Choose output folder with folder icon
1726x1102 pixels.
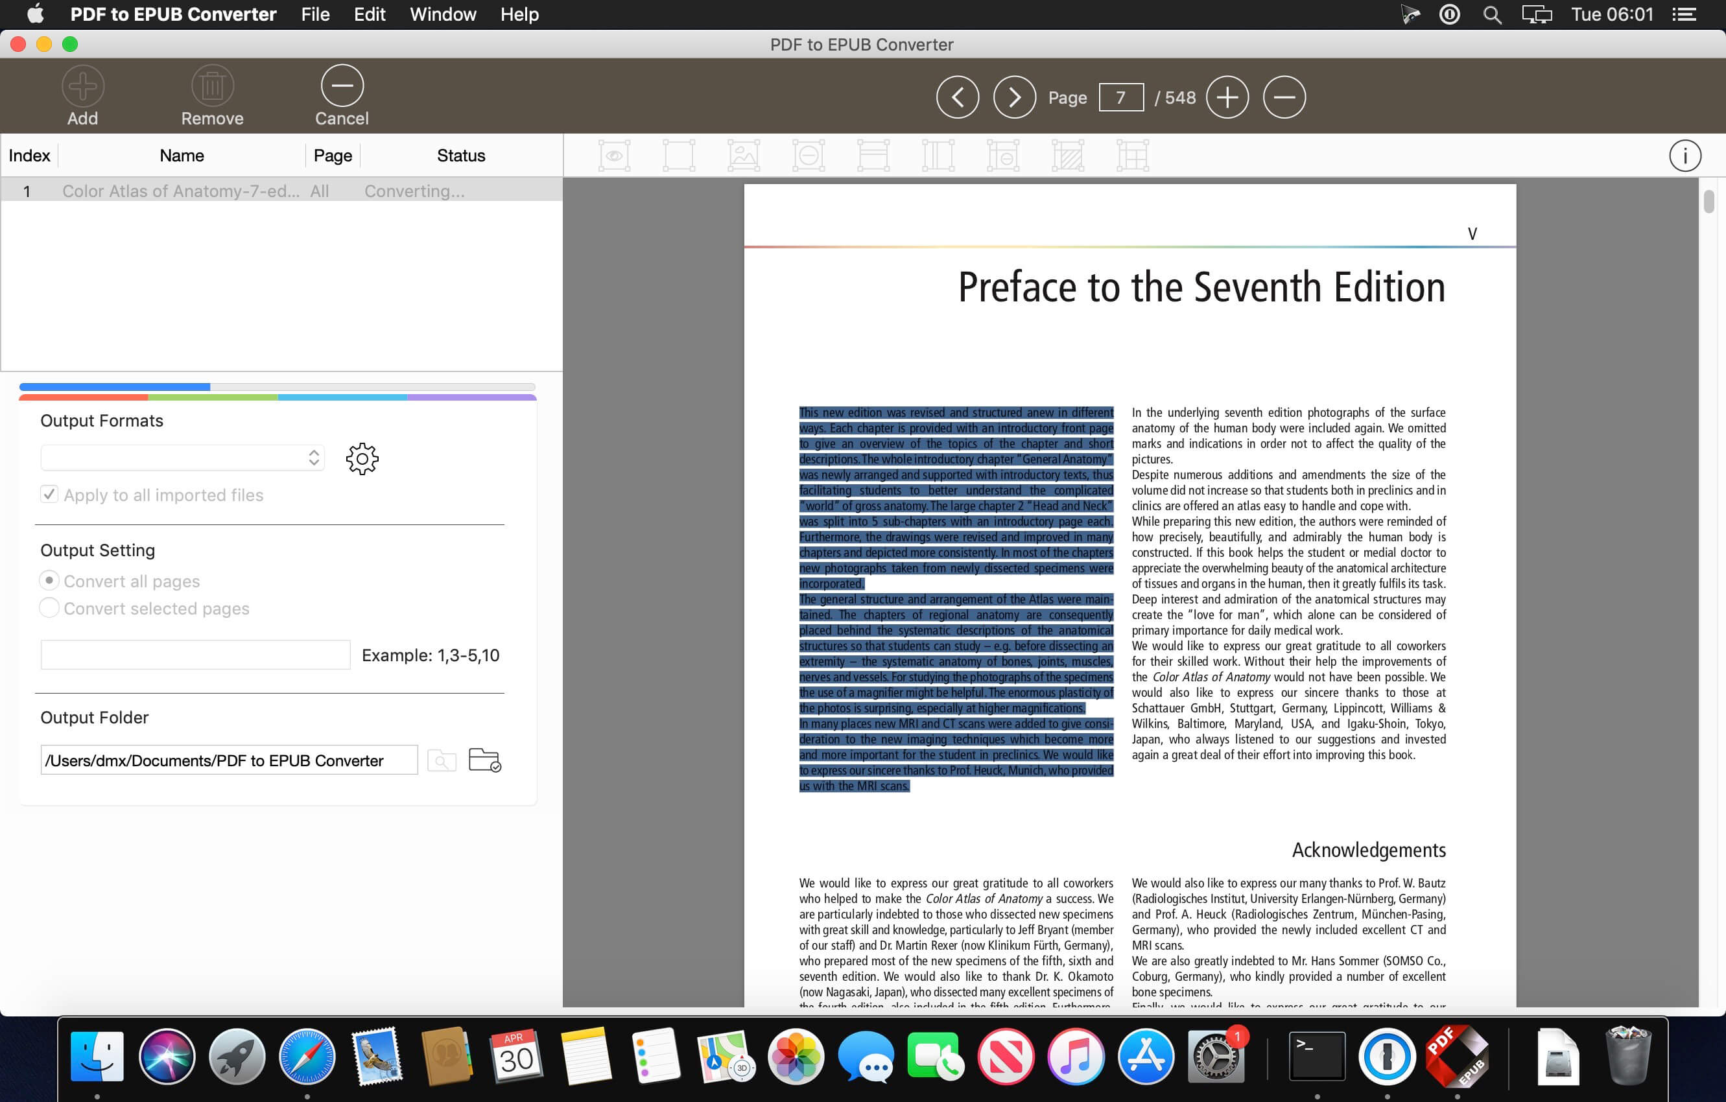[x=484, y=760]
